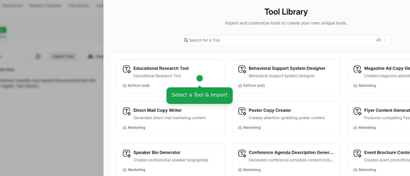The image size is (410, 176).
Task: Click the Import Tool button in background
Action: (63, 57)
